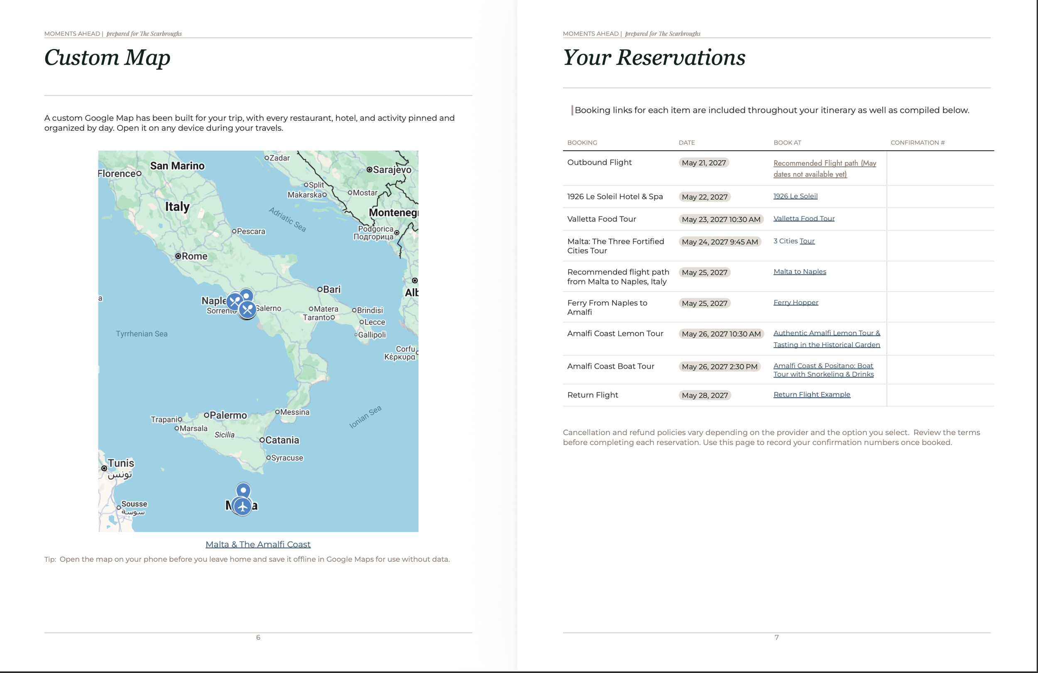Screen dimensions: 1038x673
Task: Select the 'May 26, 2027 10:30 AM' date
Action: pyautogui.click(x=721, y=334)
